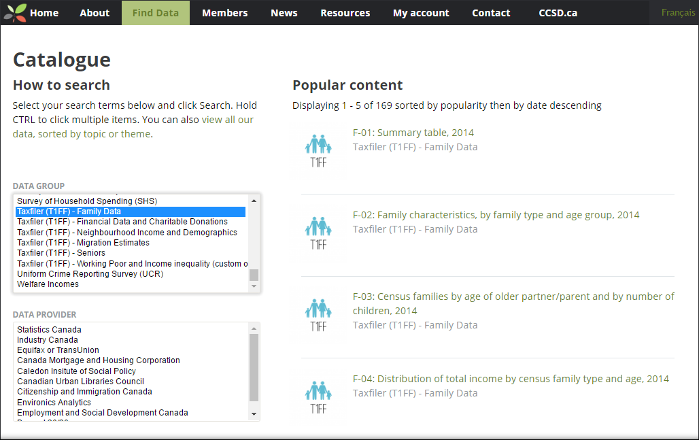Select the Find Data tab
The image size is (699, 440).
click(x=156, y=13)
